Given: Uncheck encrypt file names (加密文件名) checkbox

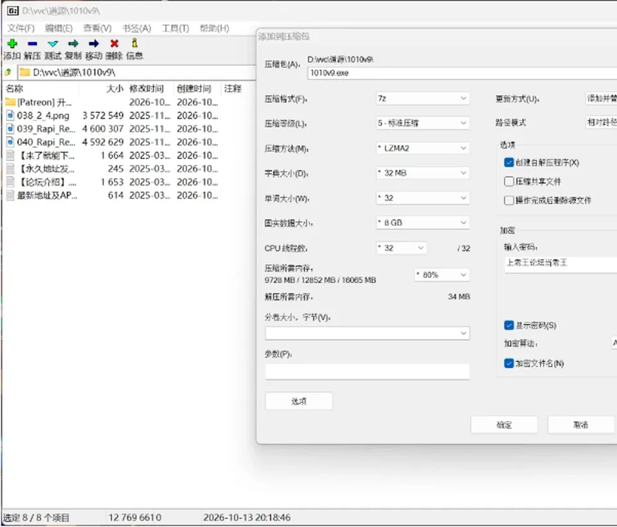Looking at the screenshot, I should [x=509, y=363].
